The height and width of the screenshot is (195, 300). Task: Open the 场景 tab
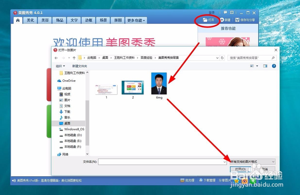pyautogui.click(x=103, y=20)
